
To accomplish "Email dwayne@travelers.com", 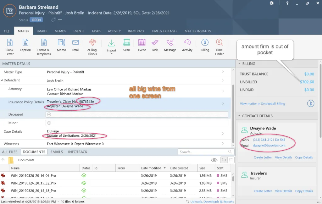I will [x=269, y=145].
